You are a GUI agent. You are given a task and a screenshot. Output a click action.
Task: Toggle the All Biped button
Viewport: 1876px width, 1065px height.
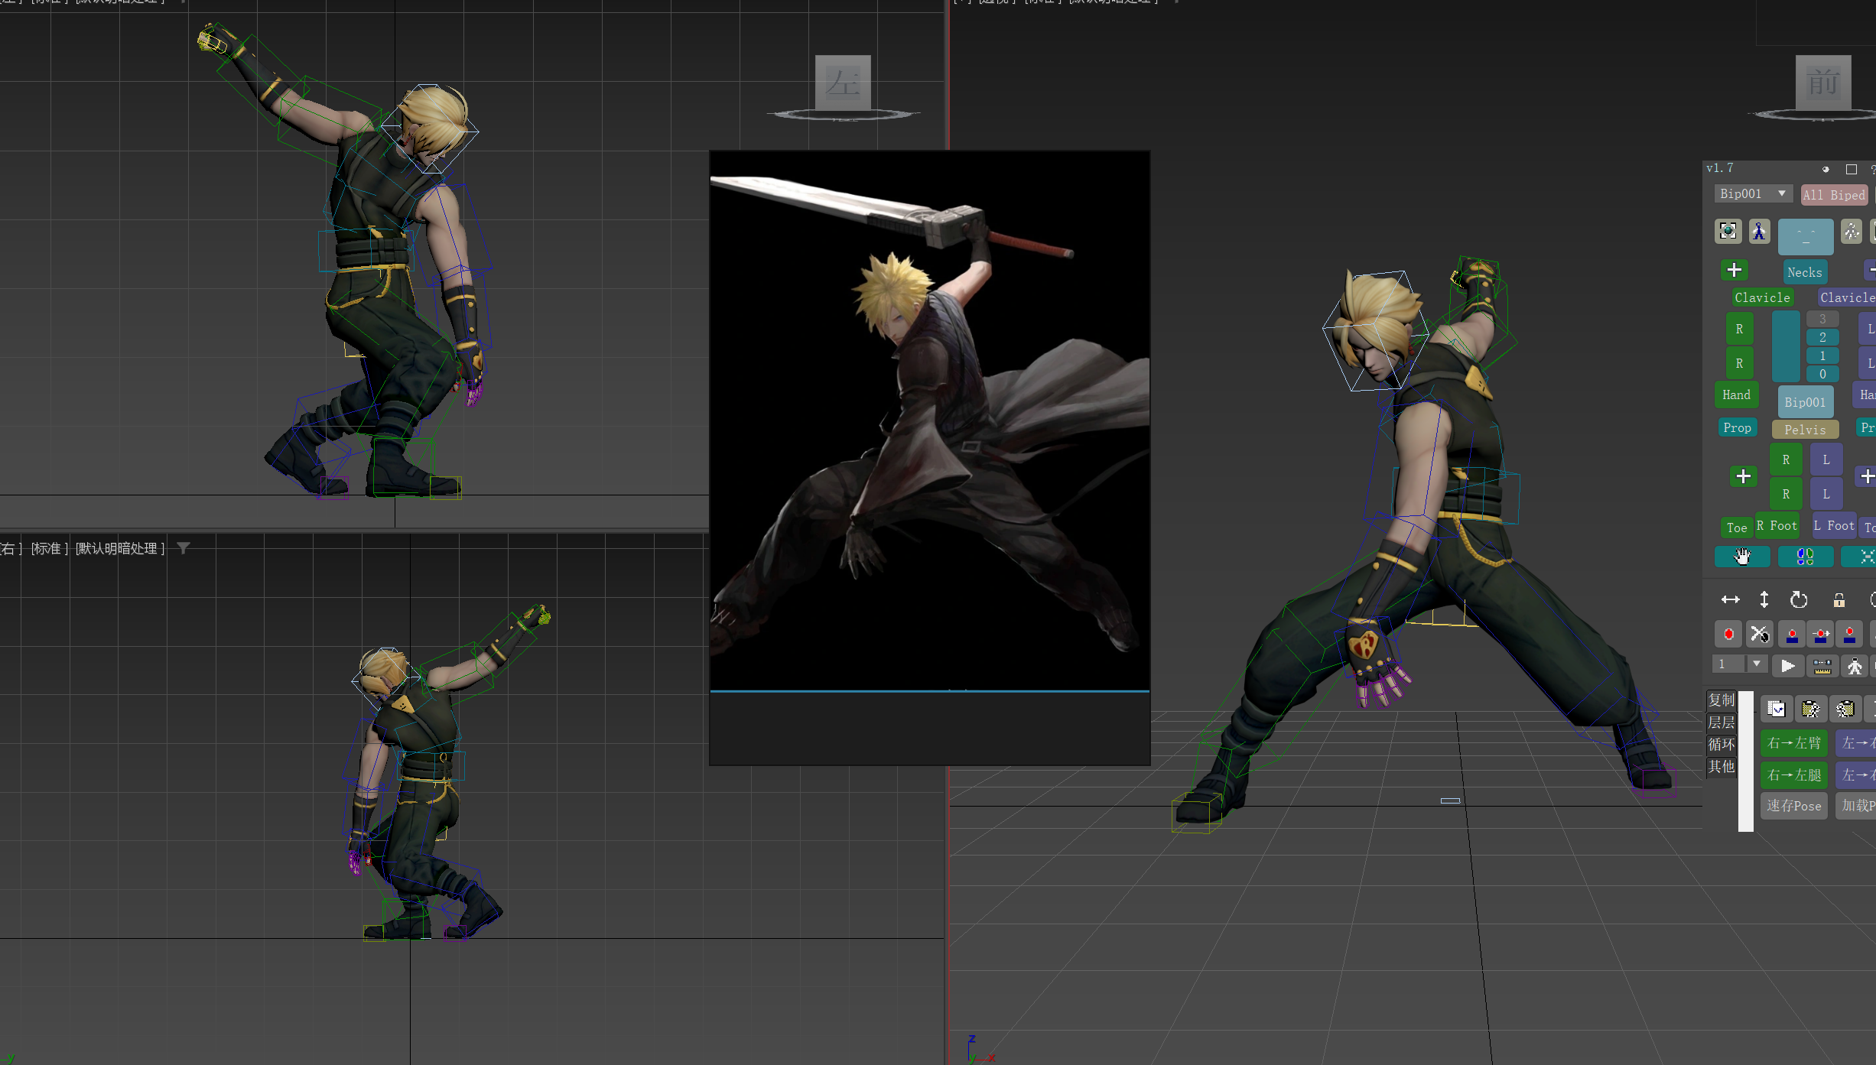(1834, 195)
